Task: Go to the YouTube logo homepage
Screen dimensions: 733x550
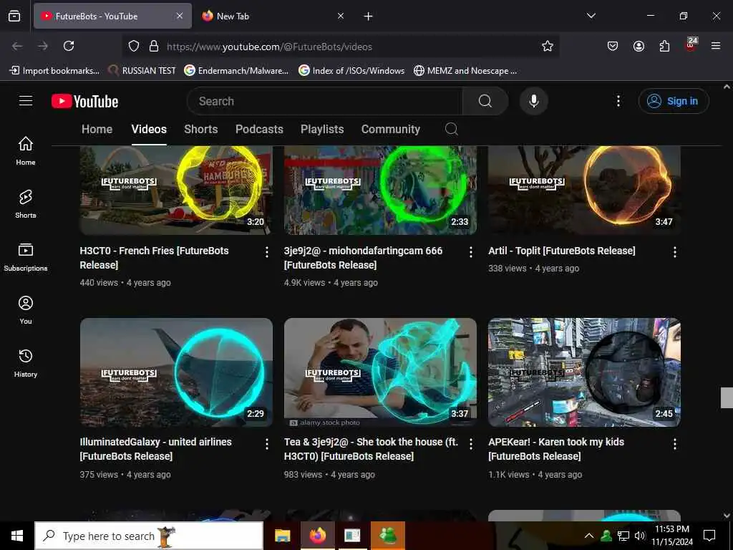Action: point(84,102)
